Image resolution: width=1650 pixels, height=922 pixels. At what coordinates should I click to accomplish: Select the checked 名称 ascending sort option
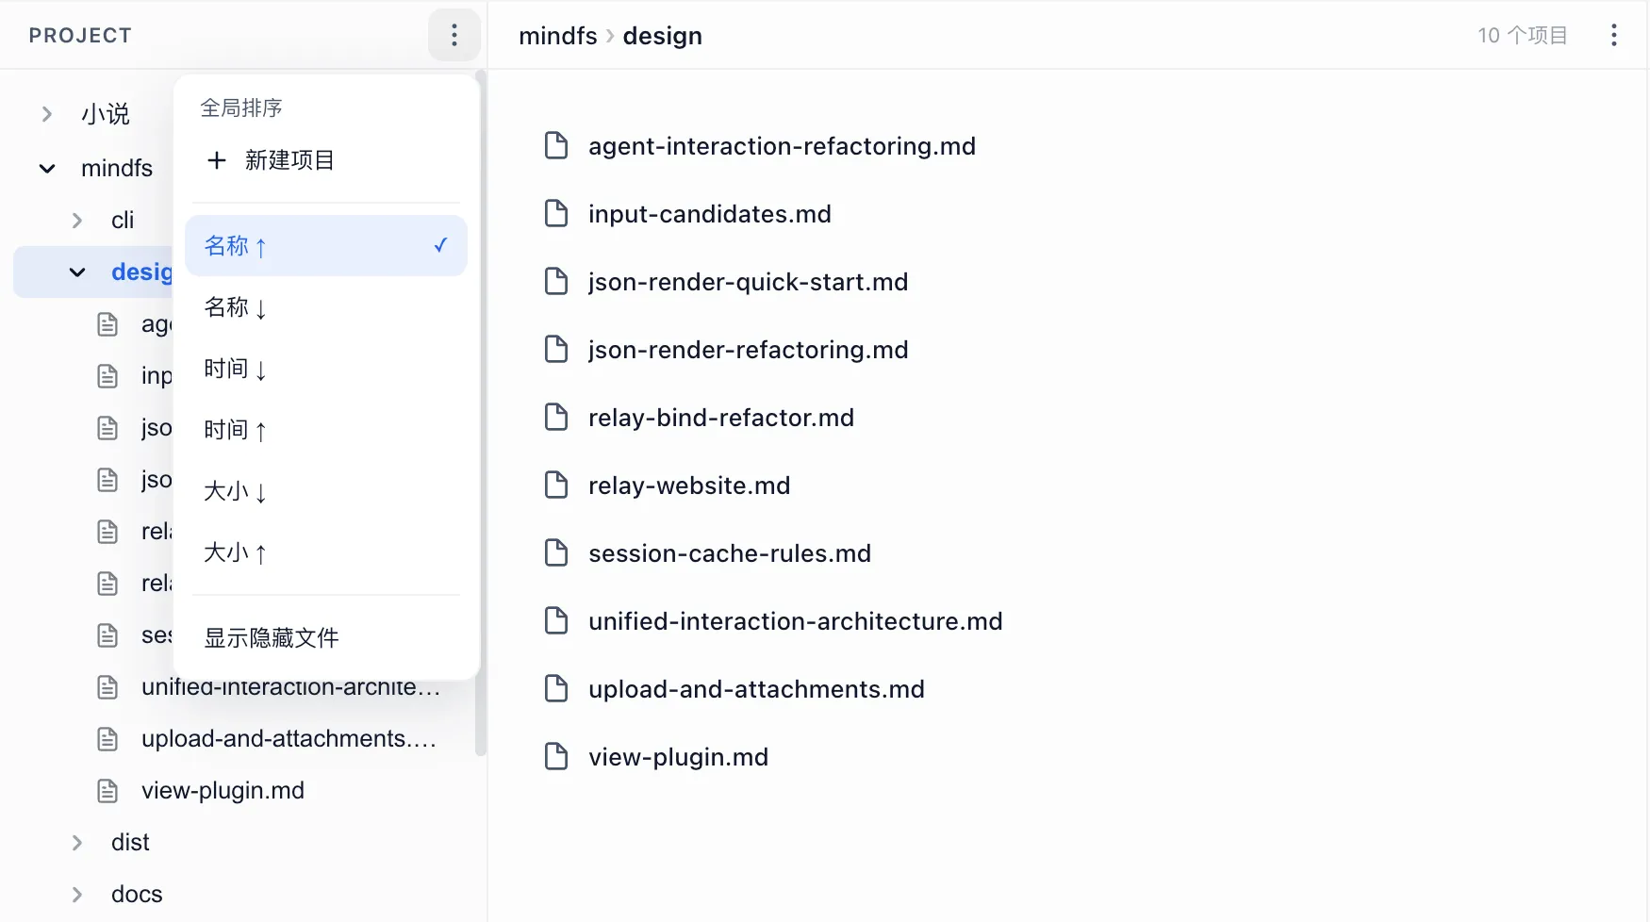(325, 246)
